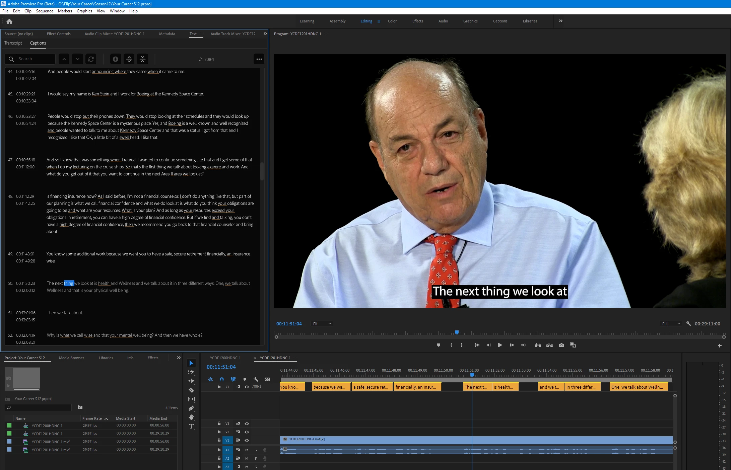This screenshot has width=731, height=470.
Task: Mute audio track A1
Action: (247, 450)
